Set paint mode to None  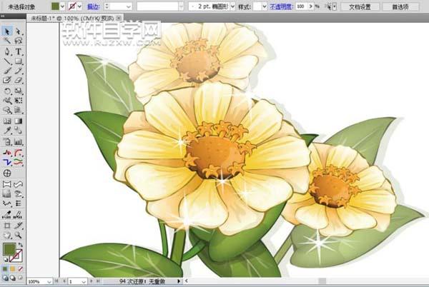[21, 267]
